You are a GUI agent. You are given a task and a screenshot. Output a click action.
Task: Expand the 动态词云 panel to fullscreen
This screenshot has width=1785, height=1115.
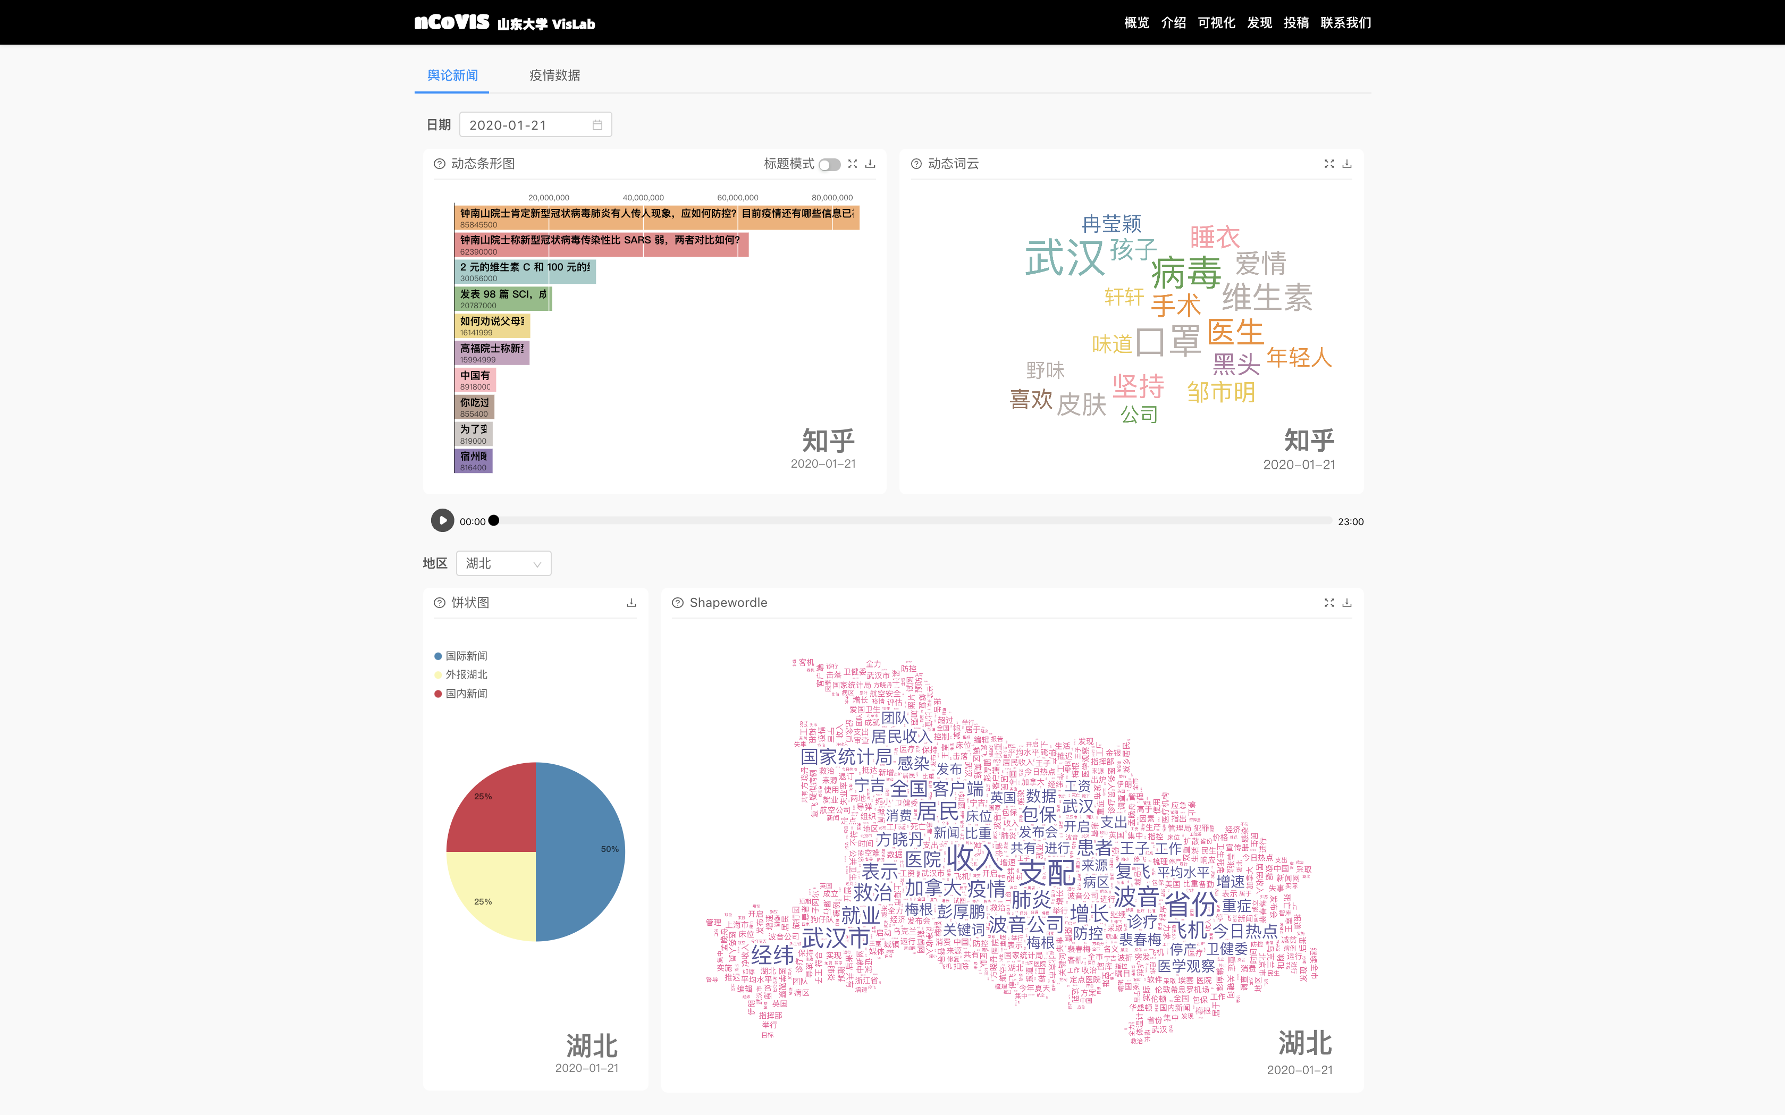pos(1329,164)
